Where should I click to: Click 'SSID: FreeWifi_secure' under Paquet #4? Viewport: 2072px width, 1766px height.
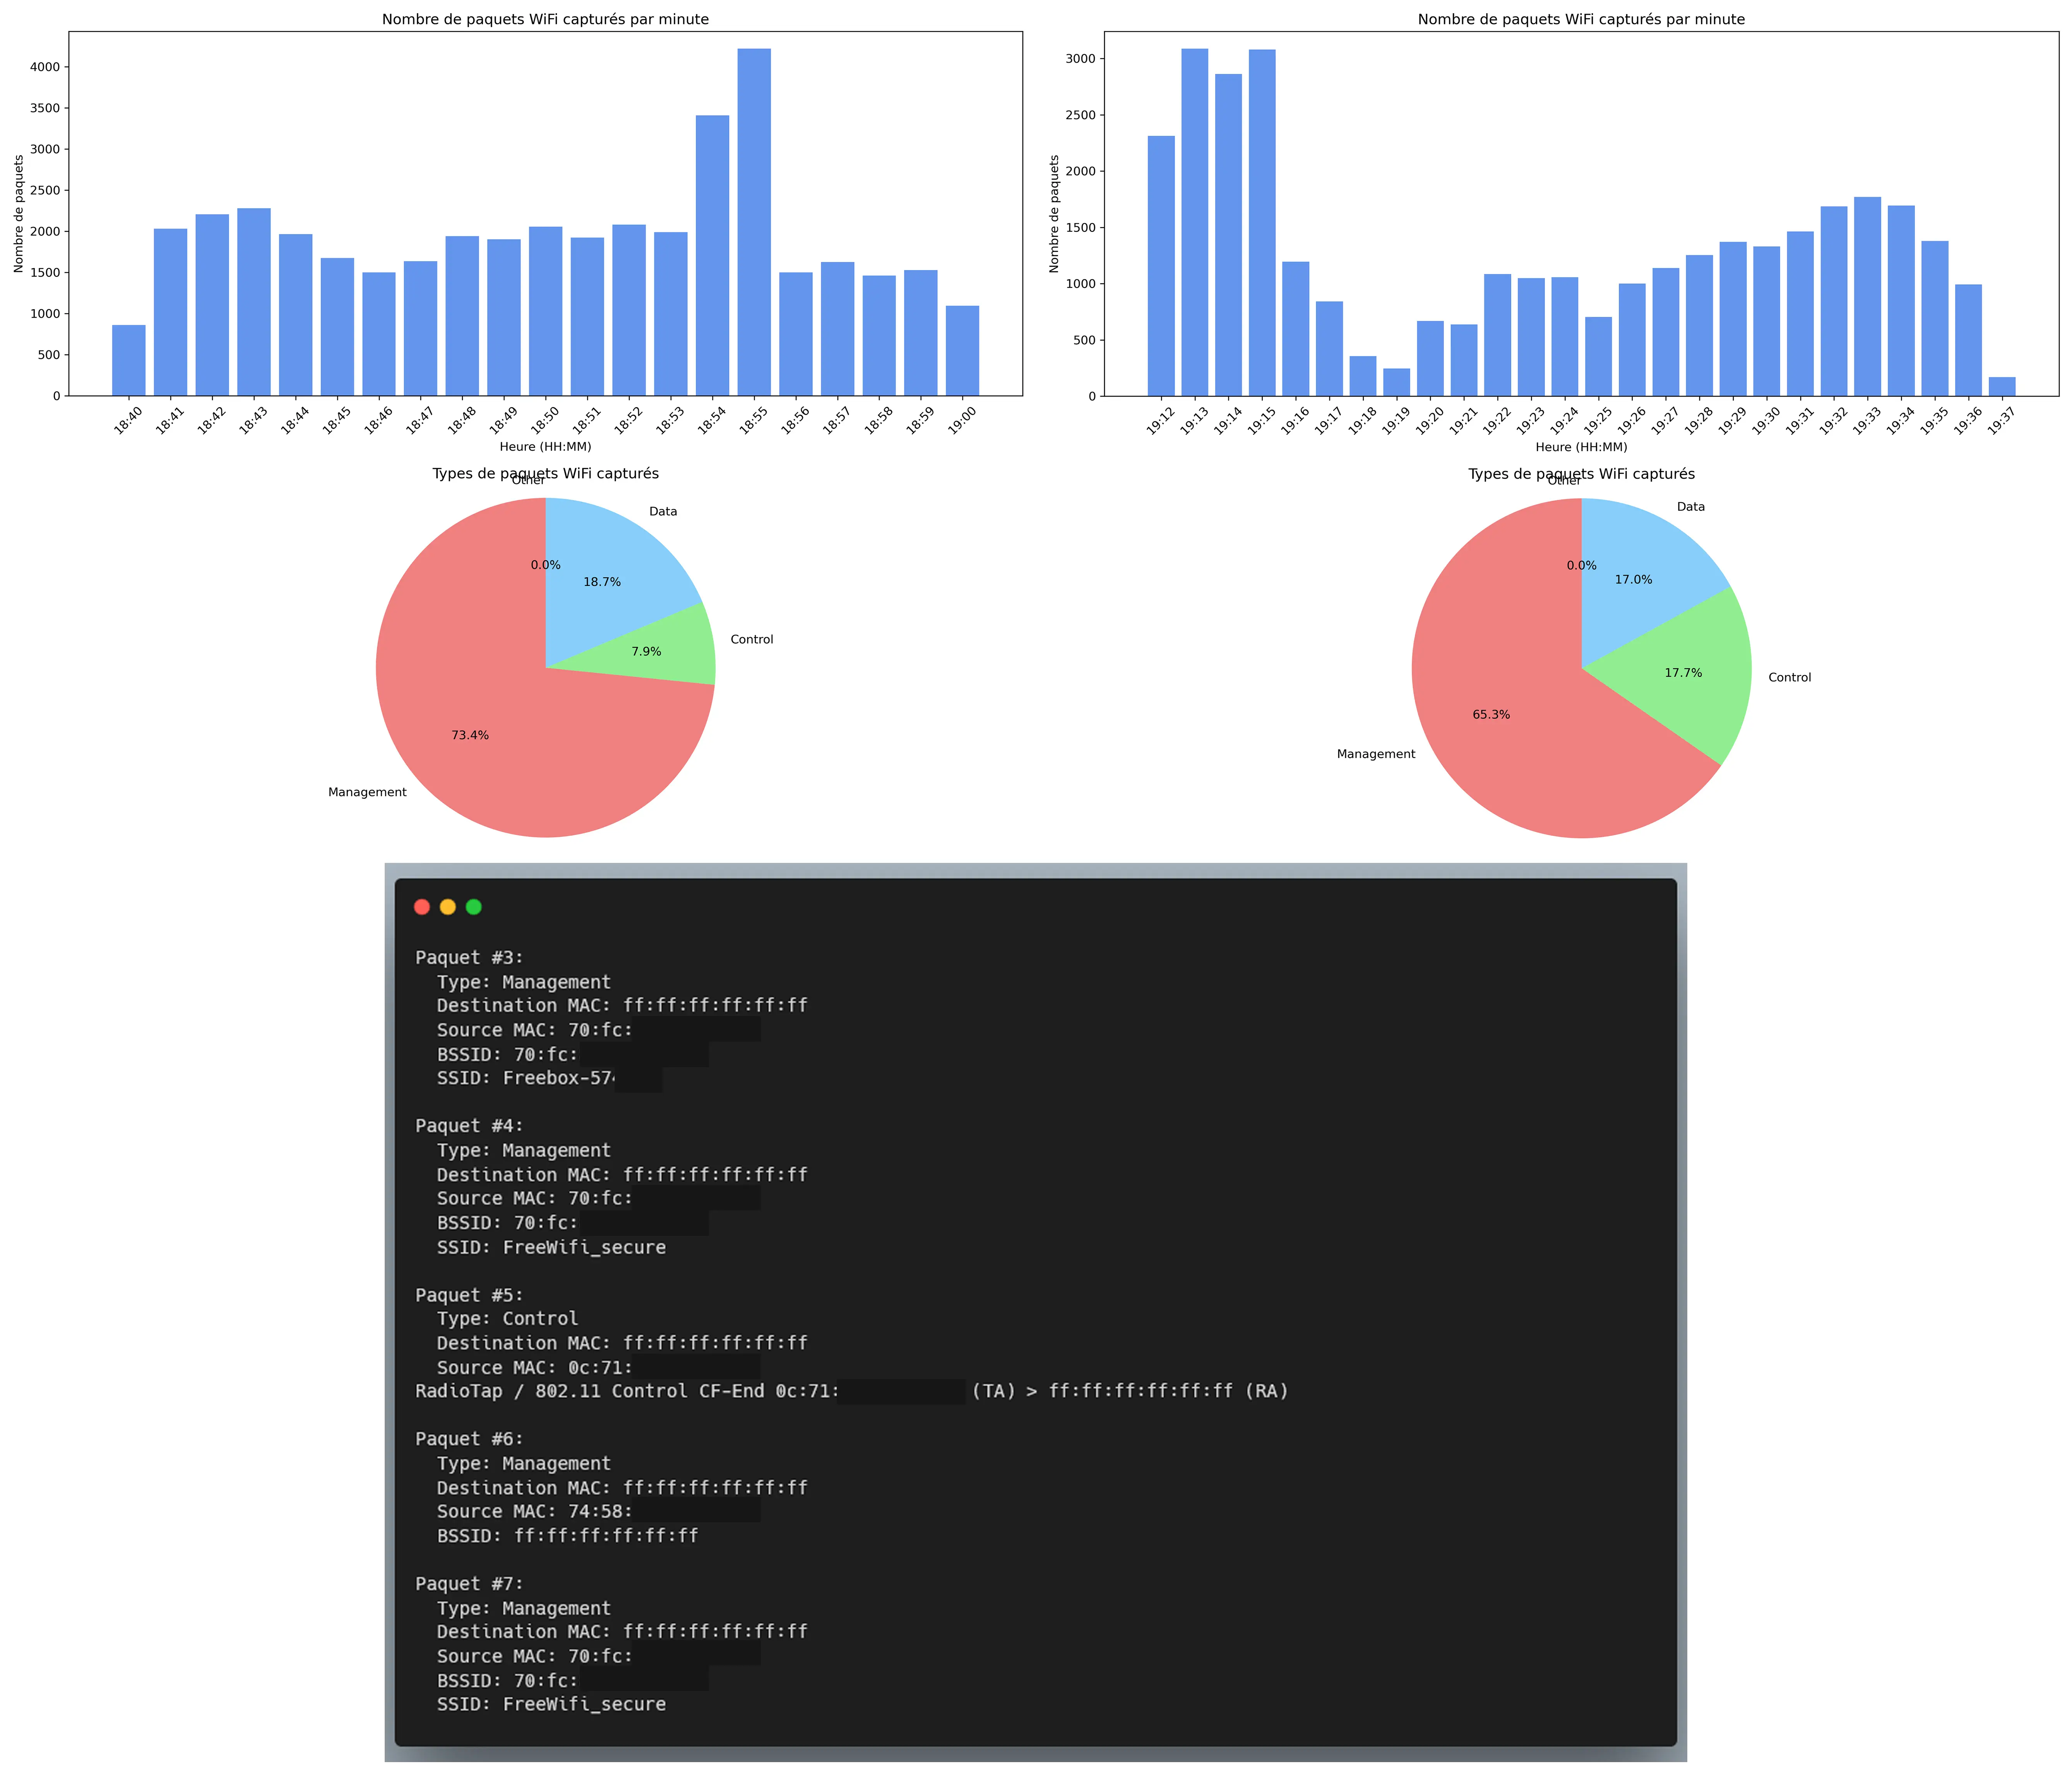pos(551,1247)
